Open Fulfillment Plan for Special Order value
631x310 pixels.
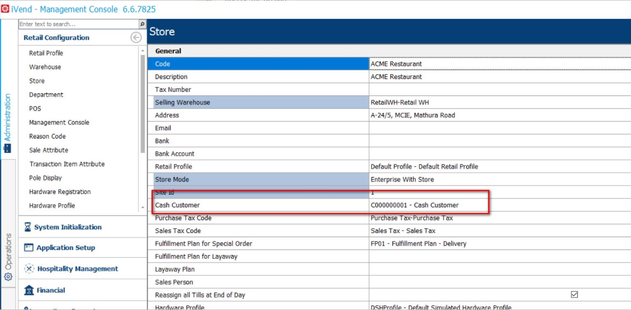click(x=500, y=244)
